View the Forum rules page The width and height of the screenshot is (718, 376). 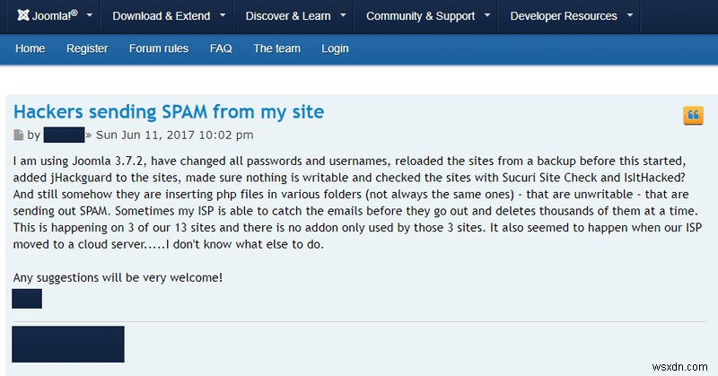coord(159,48)
